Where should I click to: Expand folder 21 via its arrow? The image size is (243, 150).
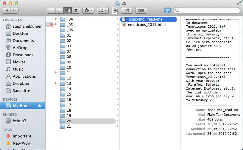[117, 126]
